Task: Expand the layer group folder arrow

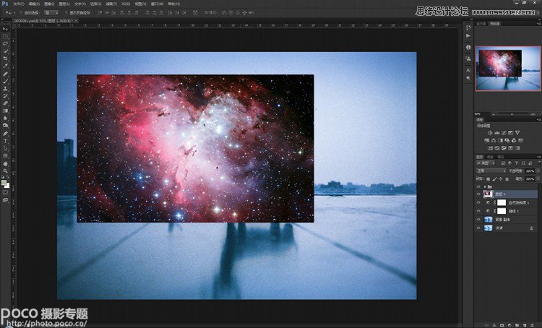Action: 485,186
